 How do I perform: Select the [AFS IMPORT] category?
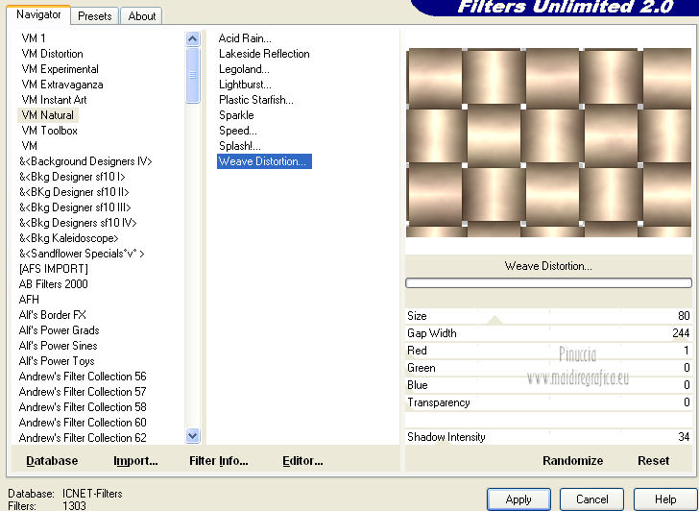tap(54, 269)
